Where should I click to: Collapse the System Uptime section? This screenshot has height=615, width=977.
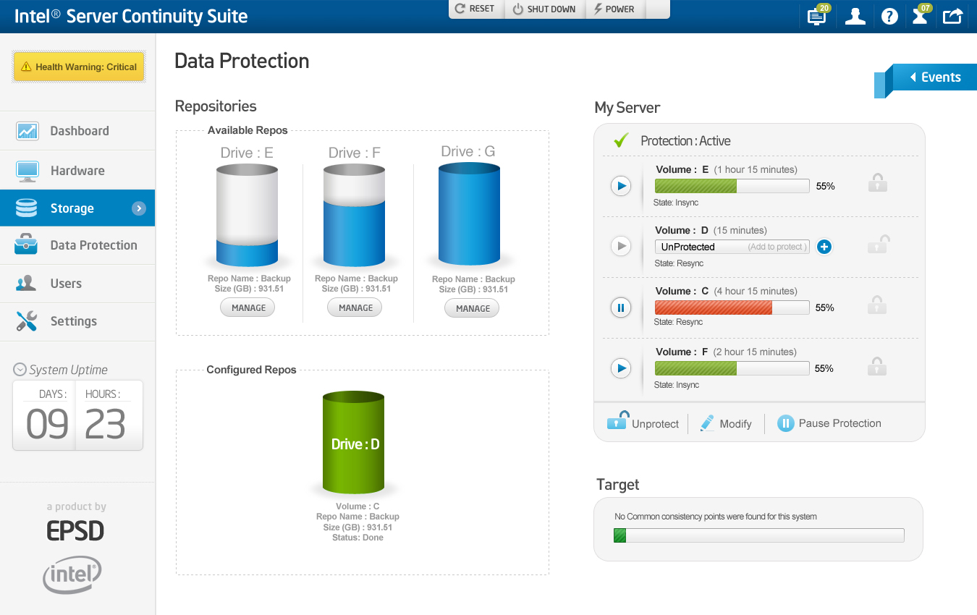click(x=20, y=370)
